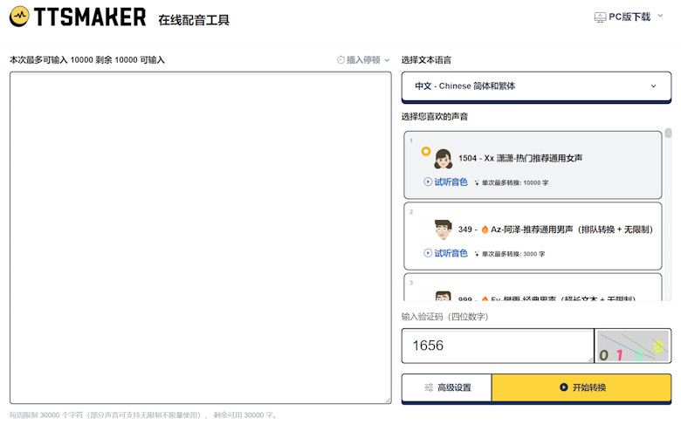Open the PC版下载 menu text

click(629, 17)
